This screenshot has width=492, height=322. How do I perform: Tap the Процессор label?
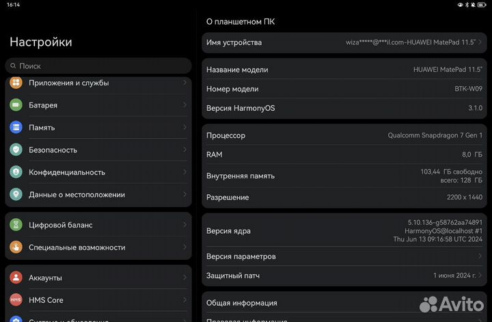(225, 135)
